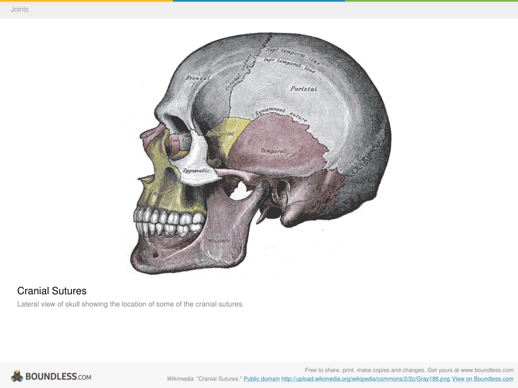Open the upload.wikimedia.org Gray188.png URL
Image resolution: width=518 pixels, height=388 pixels.
(366, 379)
